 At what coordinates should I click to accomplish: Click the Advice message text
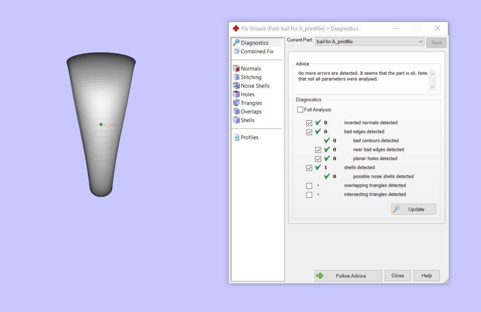point(362,76)
